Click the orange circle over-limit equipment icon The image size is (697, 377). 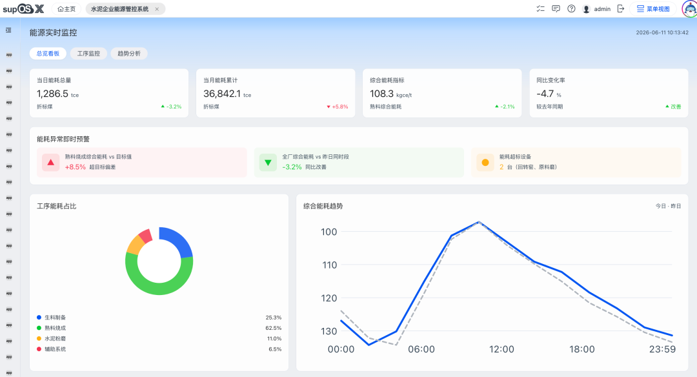coord(485,162)
